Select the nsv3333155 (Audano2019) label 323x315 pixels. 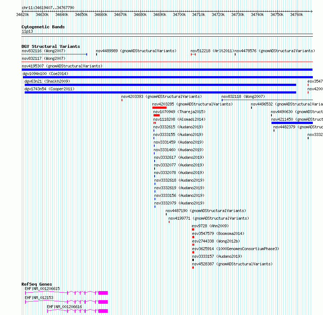(x=178, y=134)
